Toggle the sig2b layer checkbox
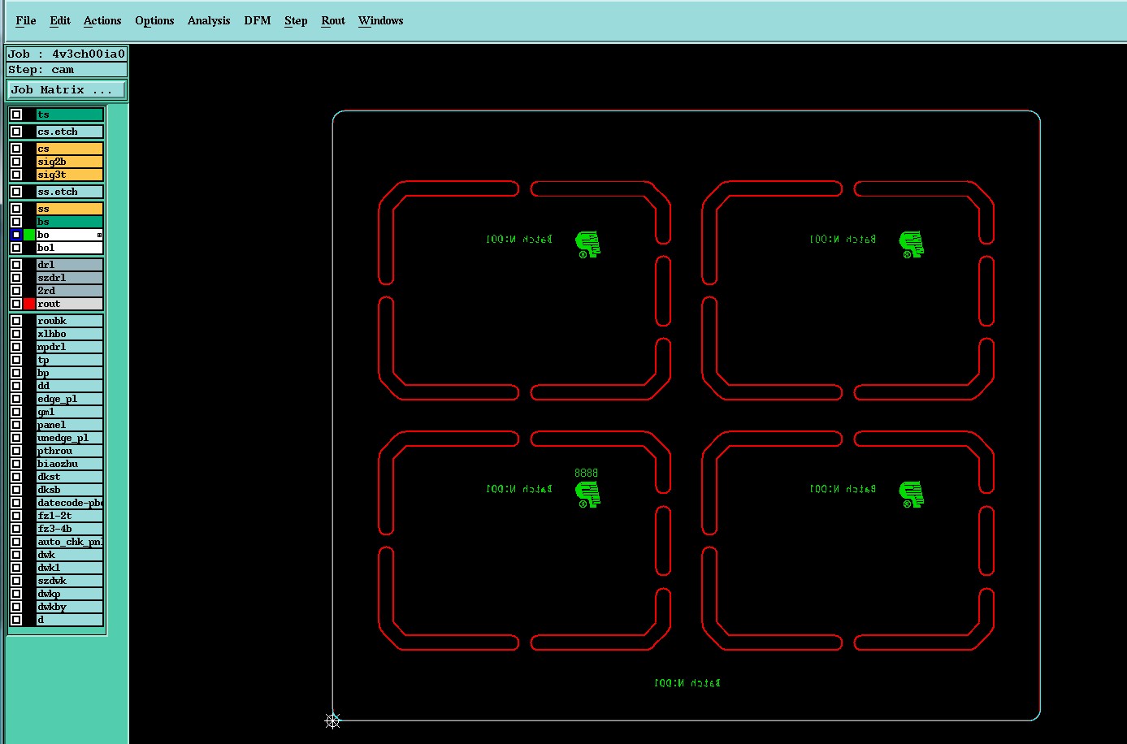Image resolution: width=1127 pixels, height=744 pixels. (x=16, y=162)
